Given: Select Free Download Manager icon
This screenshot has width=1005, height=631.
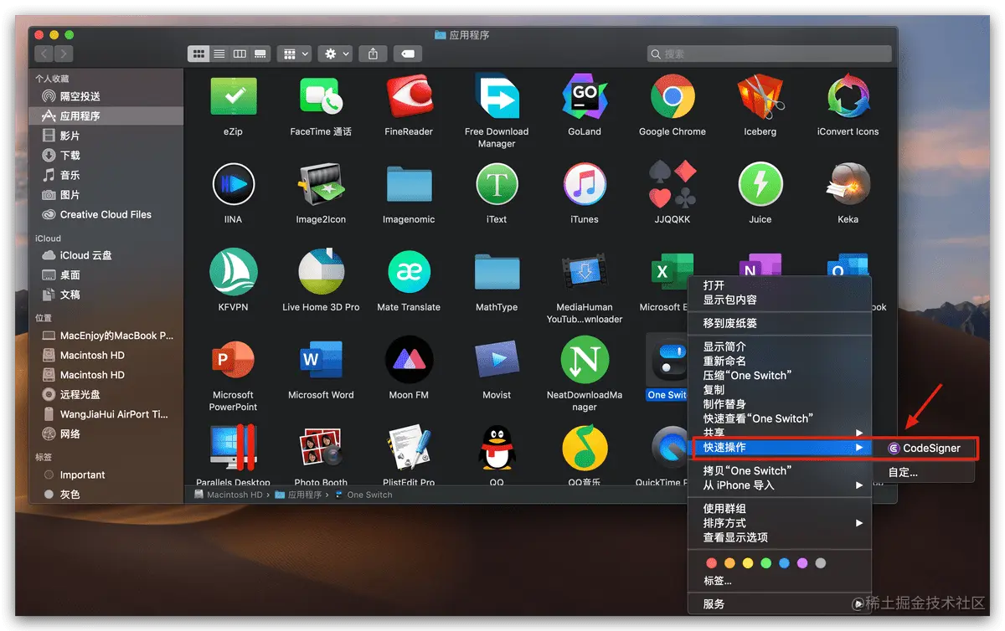Looking at the screenshot, I should point(497,98).
